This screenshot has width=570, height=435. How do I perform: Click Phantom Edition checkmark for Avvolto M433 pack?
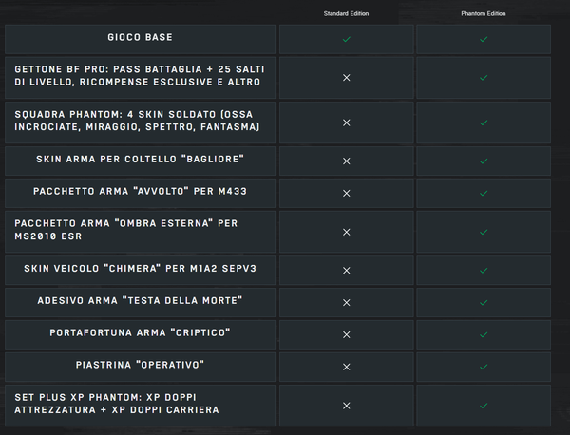484,193
